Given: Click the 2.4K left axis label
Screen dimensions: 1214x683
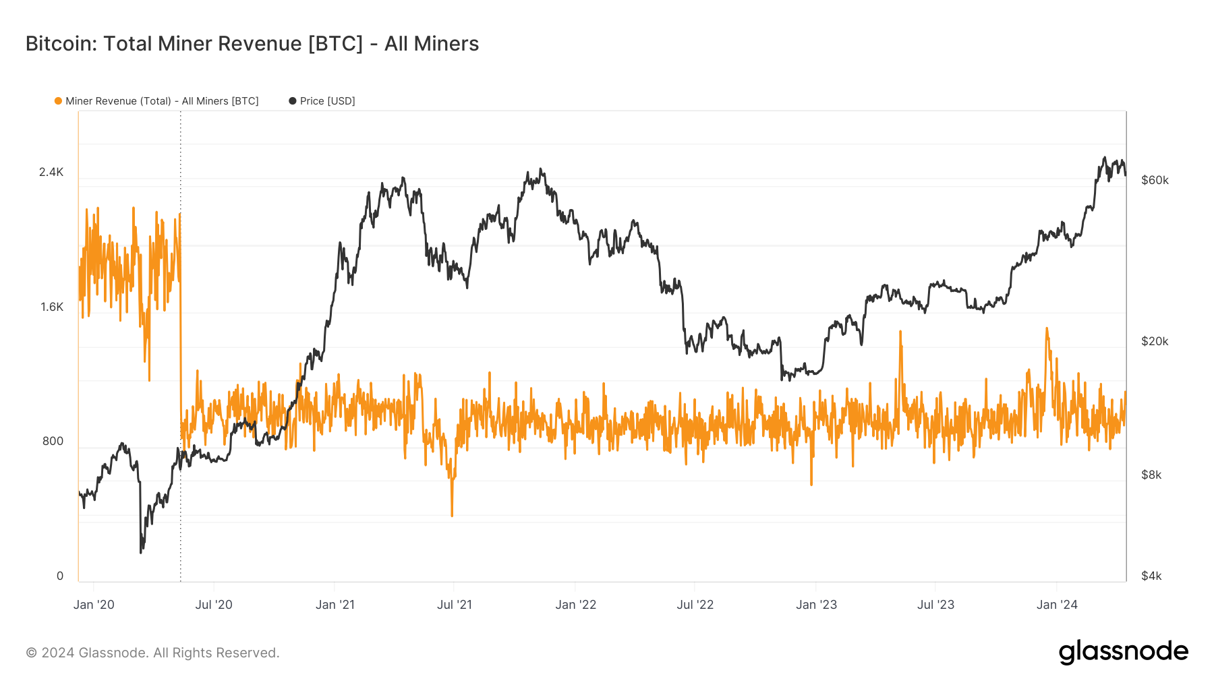Looking at the screenshot, I should click(x=51, y=173).
